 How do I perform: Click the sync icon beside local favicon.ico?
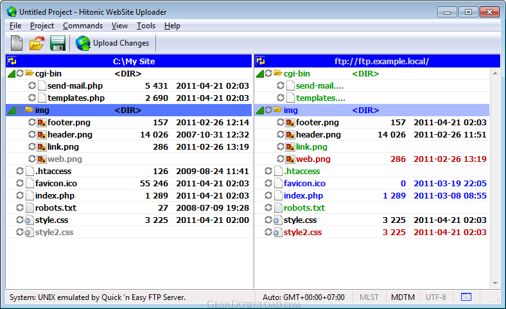coord(20,183)
